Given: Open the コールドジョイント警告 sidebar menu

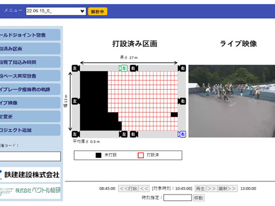Looking at the screenshot, I should 30,35.
